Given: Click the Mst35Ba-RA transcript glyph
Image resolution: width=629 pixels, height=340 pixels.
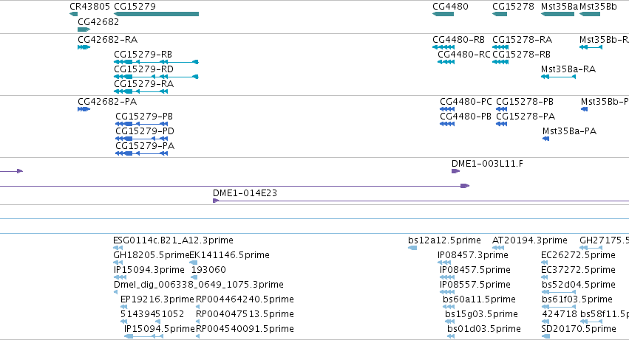Looking at the screenshot, I should [558, 77].
